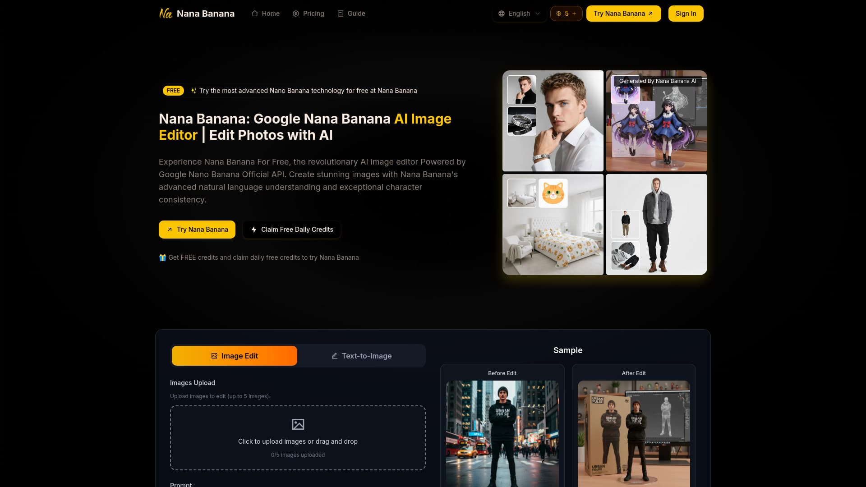Image resolution: width=866 pixels, height=487 pixels.
Task: Click the Nana Banana logo icon
Action: (166, 14)
